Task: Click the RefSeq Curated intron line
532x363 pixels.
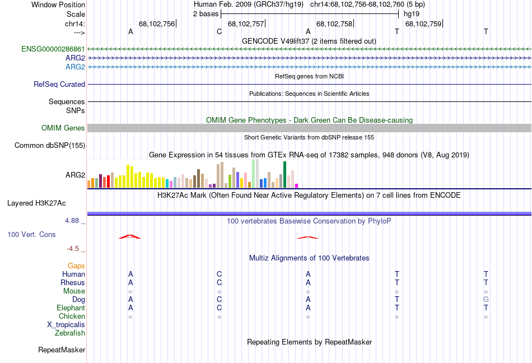Action: point(309,84)
